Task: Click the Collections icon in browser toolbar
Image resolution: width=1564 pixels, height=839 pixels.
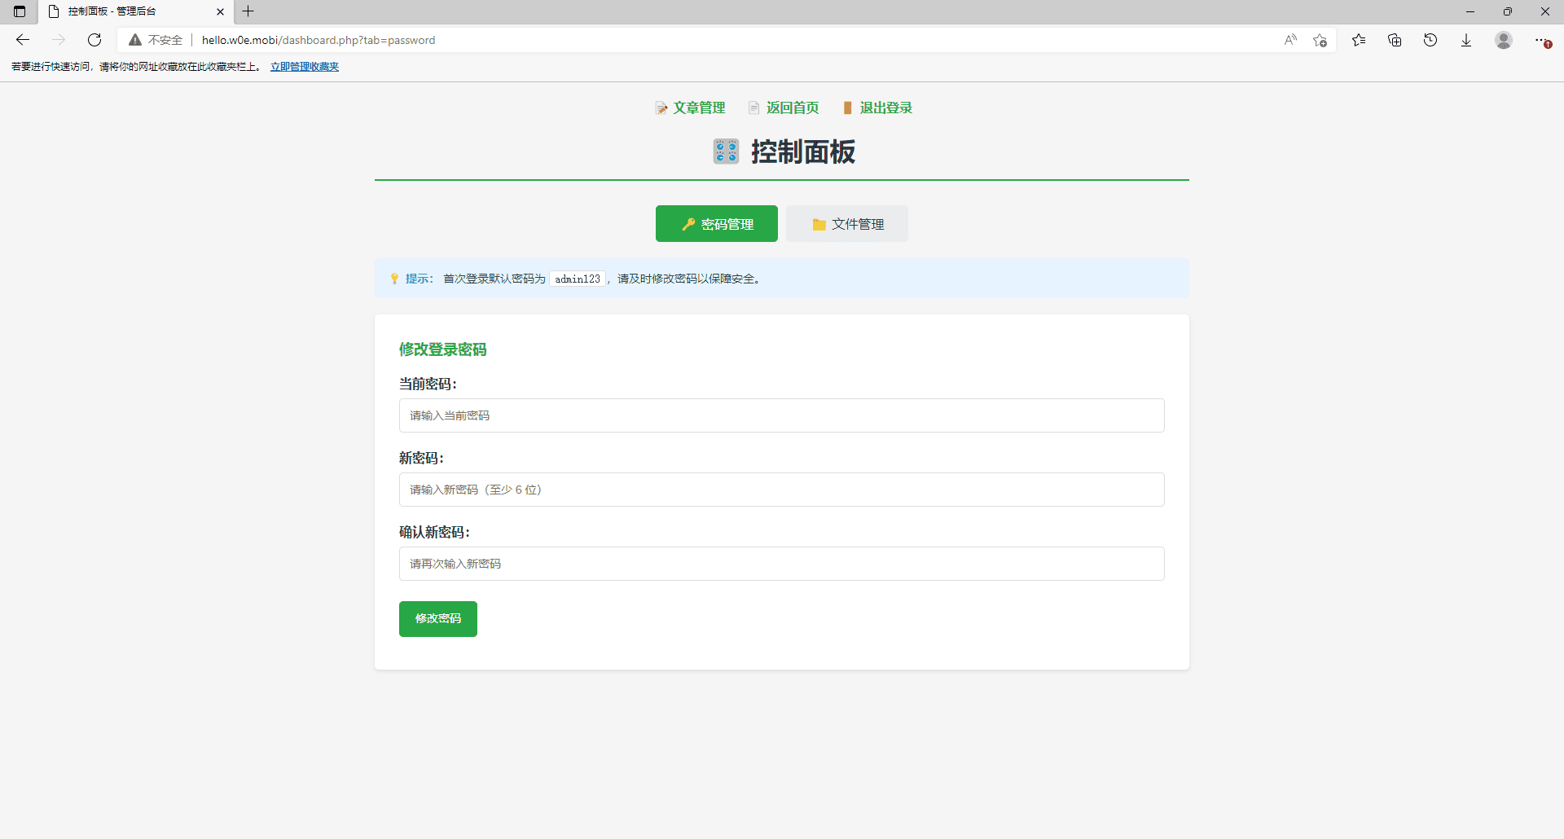Action: pos(1395,39)
